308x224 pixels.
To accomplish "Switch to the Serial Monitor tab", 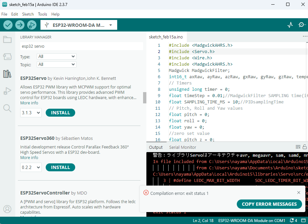I will [182, 147].
